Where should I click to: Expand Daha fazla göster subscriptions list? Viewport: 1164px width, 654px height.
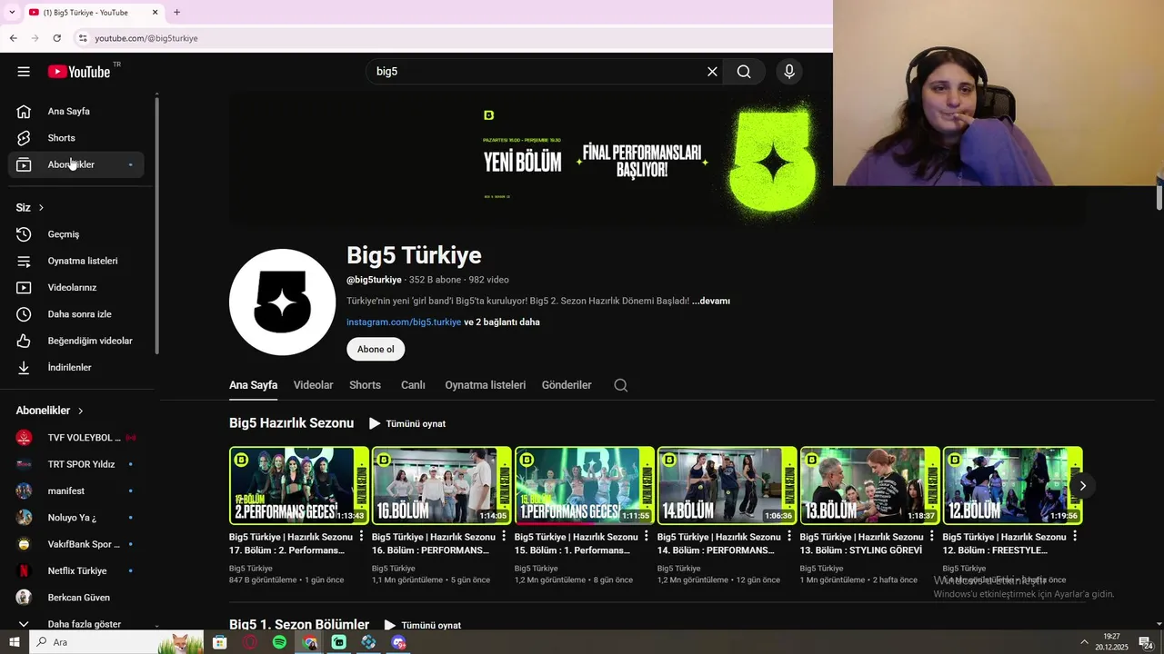coord(76,624)
